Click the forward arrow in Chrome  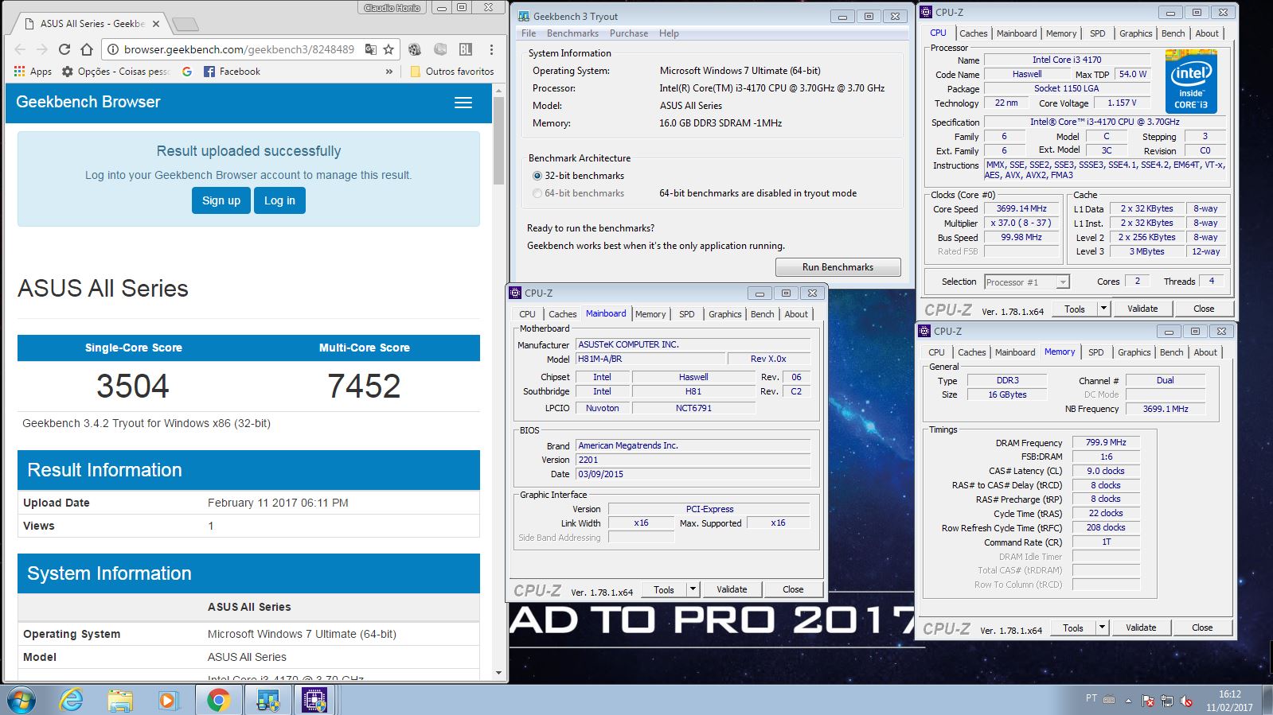(42, 49)
